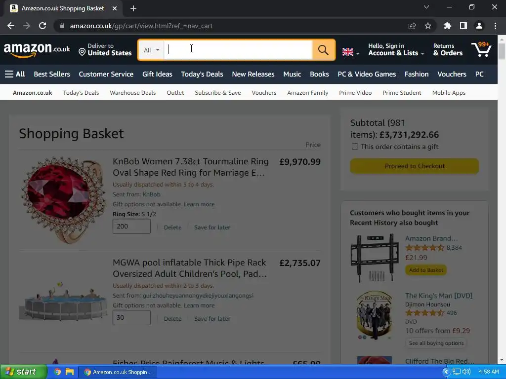The height and width of the screenshot is (379, 506).
Task: Click the King's Man DVD cover thumbnail
Action: click(375, 315)
